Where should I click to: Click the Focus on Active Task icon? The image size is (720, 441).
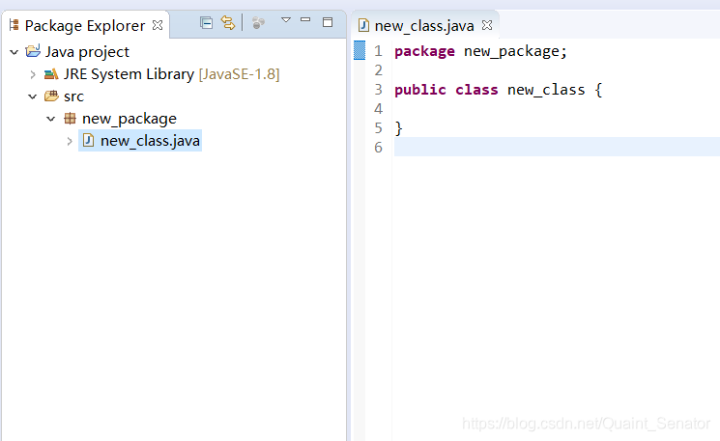click(x=258, y=22)
